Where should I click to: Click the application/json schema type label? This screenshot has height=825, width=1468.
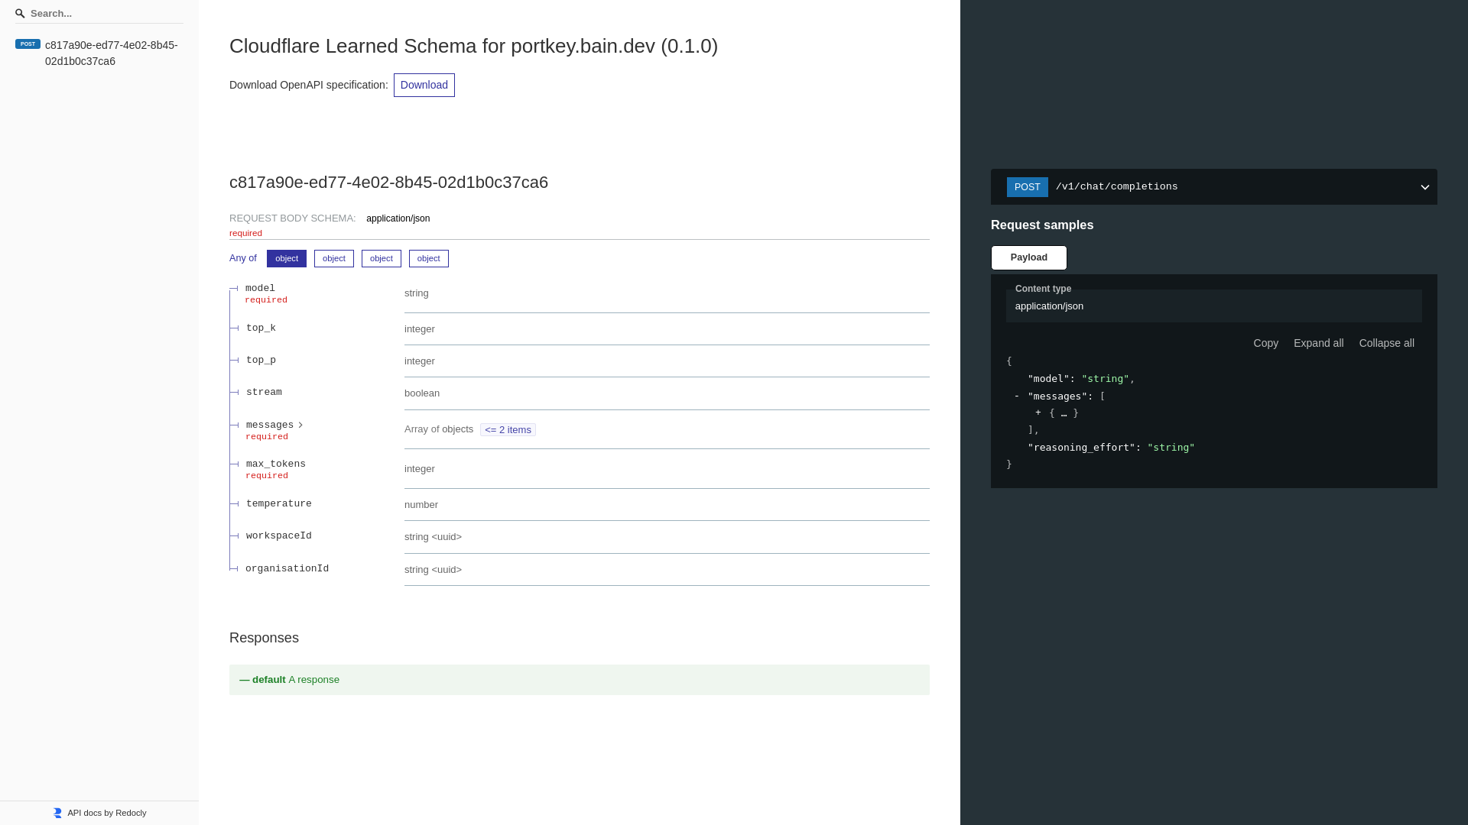[398, 218]
